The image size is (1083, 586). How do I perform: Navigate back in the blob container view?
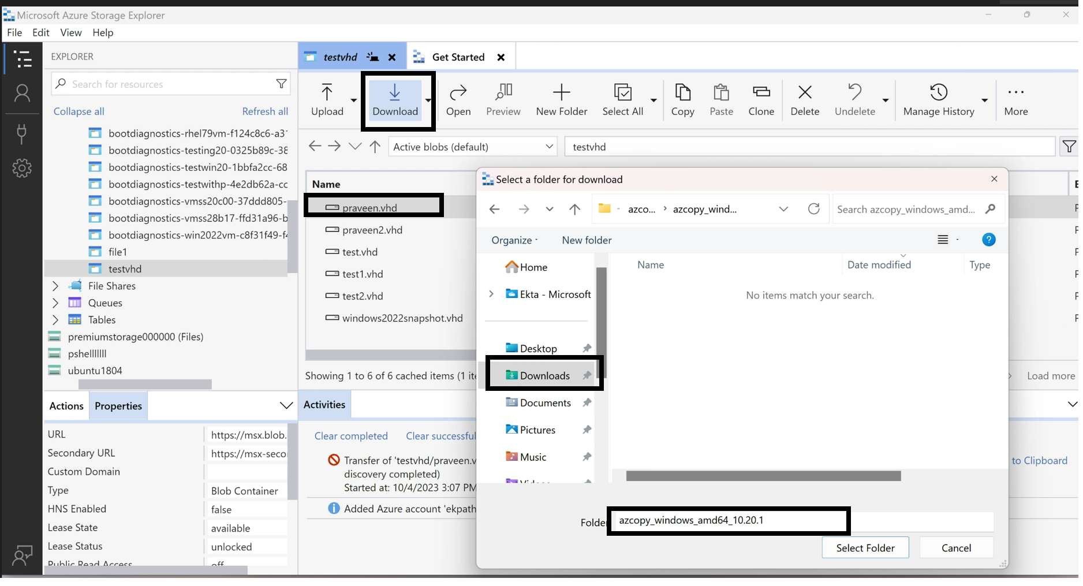[315, 146]
